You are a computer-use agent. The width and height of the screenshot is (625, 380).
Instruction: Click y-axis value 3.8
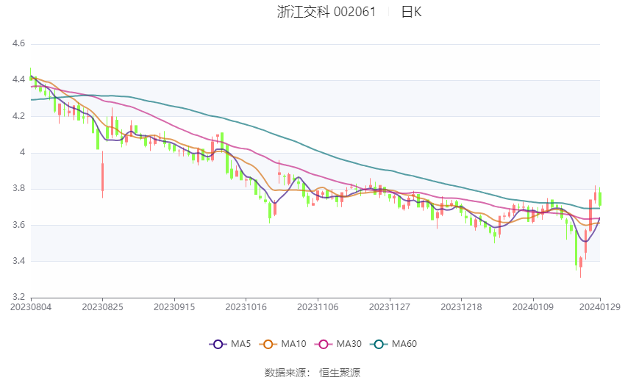18,188
